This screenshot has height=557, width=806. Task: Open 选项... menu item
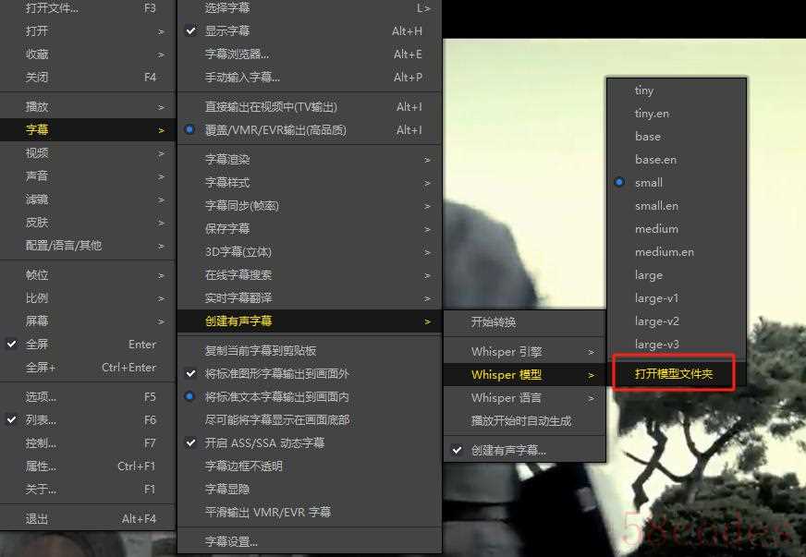[88, 397]
